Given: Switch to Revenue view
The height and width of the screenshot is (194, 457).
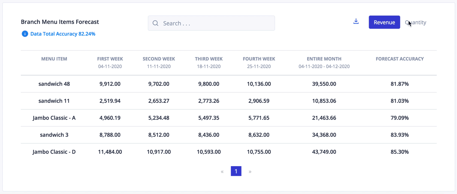Looking at the screenshot, I should coord(384,22).
